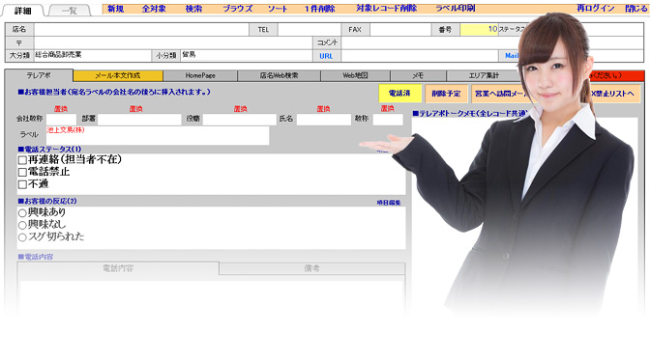Check the 電話禁止 checkbox

pyautogui.click(x=22, y=172)
